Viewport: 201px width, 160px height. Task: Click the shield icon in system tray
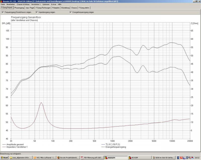click(187, 158)
